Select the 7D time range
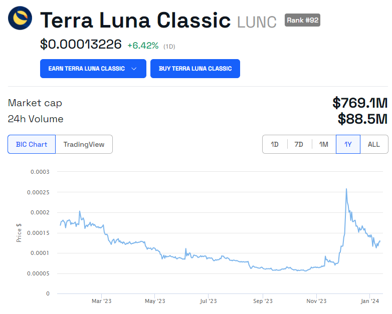The image size is (392, 314). (299, 144)
